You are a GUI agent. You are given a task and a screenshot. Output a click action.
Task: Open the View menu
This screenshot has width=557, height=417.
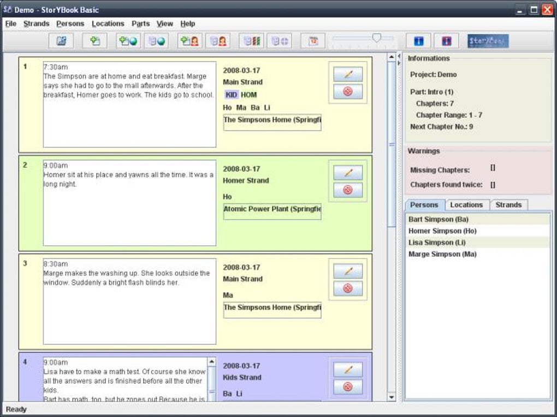coord(164,24)
